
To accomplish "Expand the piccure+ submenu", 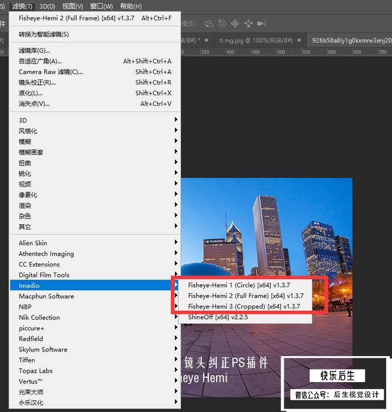I will 95,328.
